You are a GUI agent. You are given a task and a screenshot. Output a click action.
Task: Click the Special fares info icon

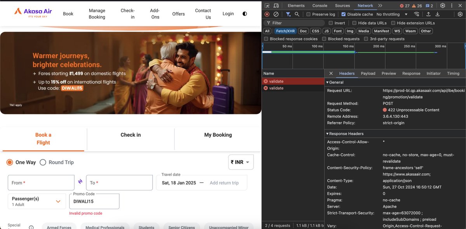coord(31,227)
